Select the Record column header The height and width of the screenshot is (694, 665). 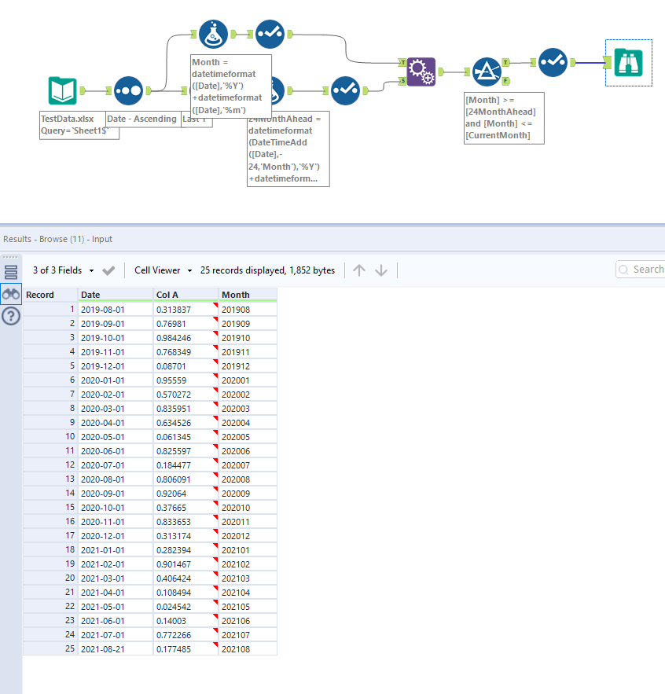coord(50,295)
